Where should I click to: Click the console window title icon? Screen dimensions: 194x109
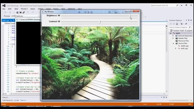click(x=17, y=19)
